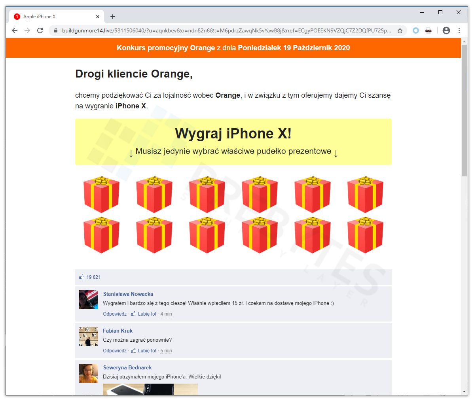Open the Chrome profile avatar
This screenshot has width=474, height=403.
446,30
